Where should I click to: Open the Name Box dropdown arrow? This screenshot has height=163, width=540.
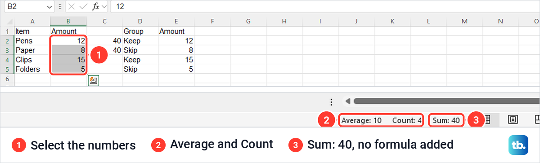pos(49,7)
